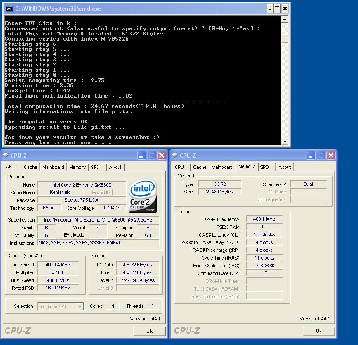
Task: Click the 2048 MBytes memory size value
Action: (220, 192)
